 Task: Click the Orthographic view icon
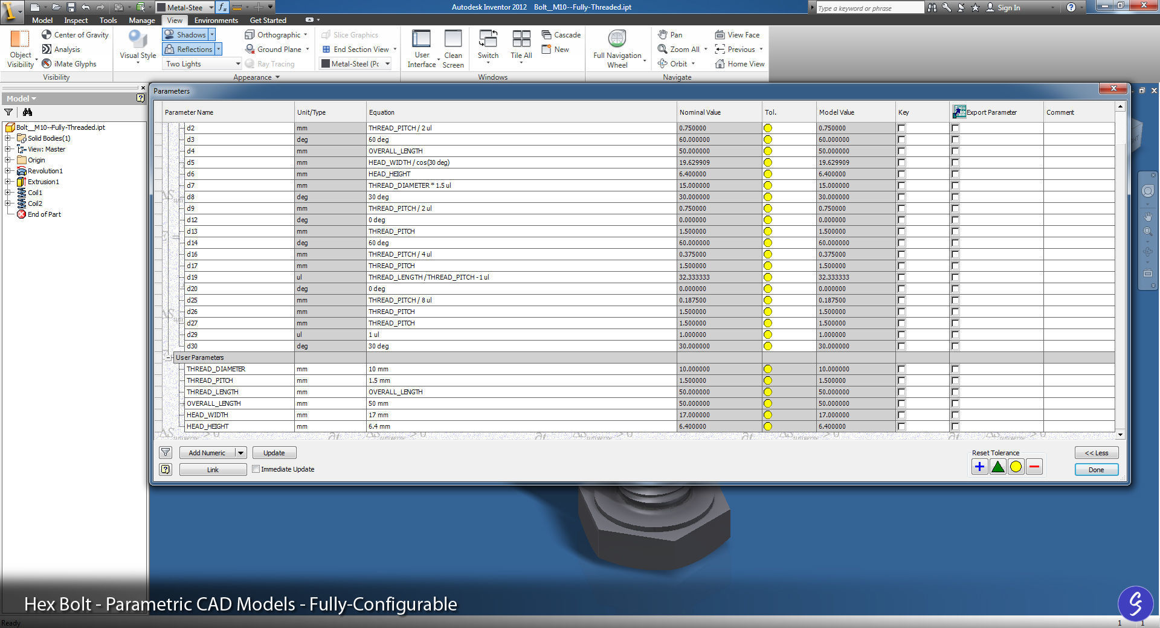[x=250, y=34]
